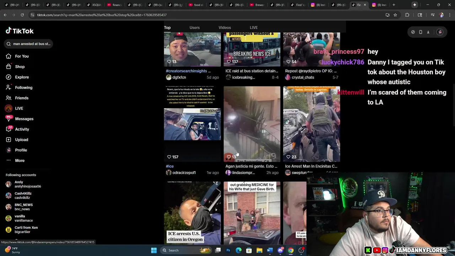Open BNC_NEWS followed account
The height and width of the screenshot is (256, 455).
(19, 207)
